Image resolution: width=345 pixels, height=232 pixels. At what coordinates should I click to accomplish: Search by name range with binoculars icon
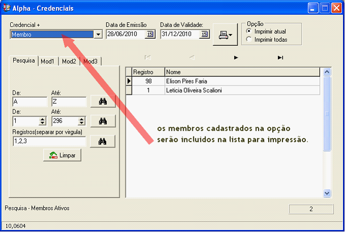pyautogui.click(x=103, y=101)
